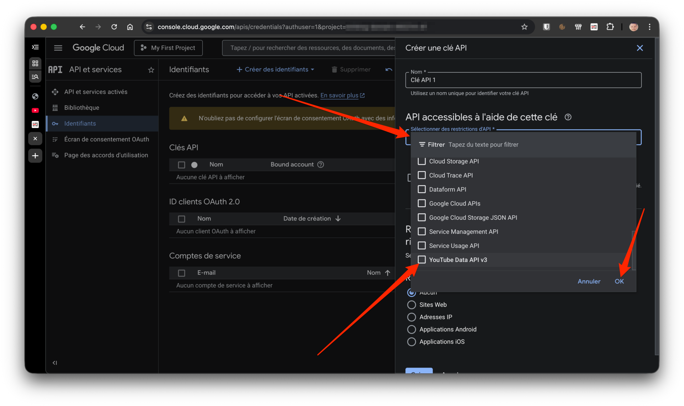
Task: Click OK in API restrictions dropdown
Action: point(619,282)
